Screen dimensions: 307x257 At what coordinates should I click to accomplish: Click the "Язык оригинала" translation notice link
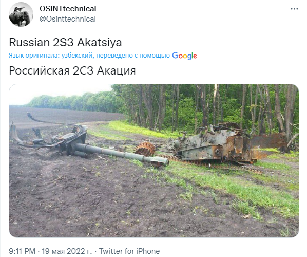[x=34, y=56]
